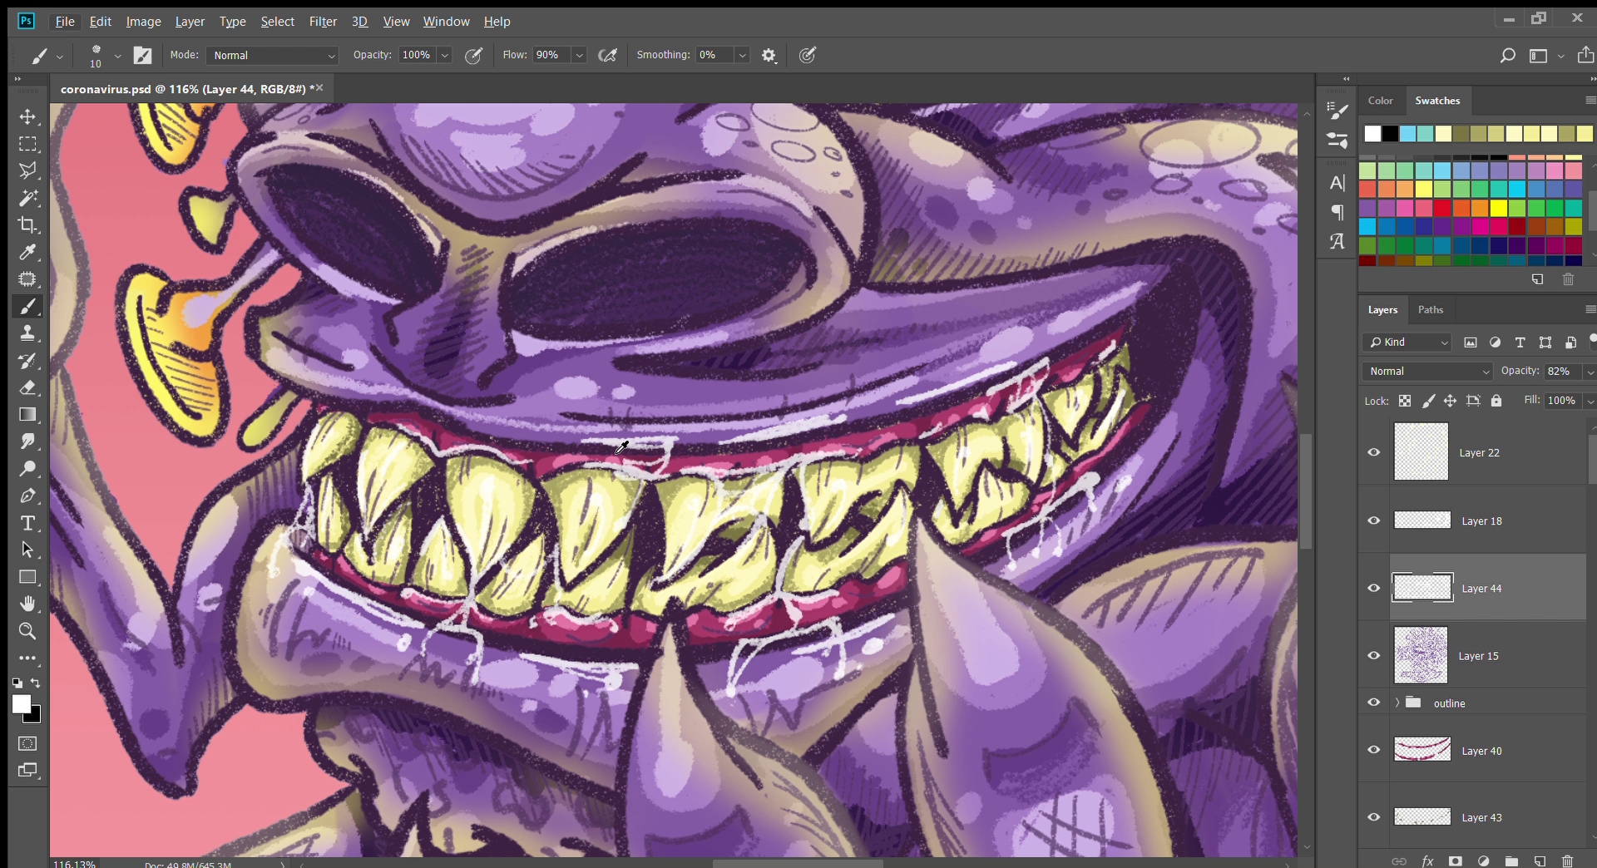Choose the Horizontal Type tool
Image resolution: width=1597 pixels, height=868 pixels.
(27, 523)
